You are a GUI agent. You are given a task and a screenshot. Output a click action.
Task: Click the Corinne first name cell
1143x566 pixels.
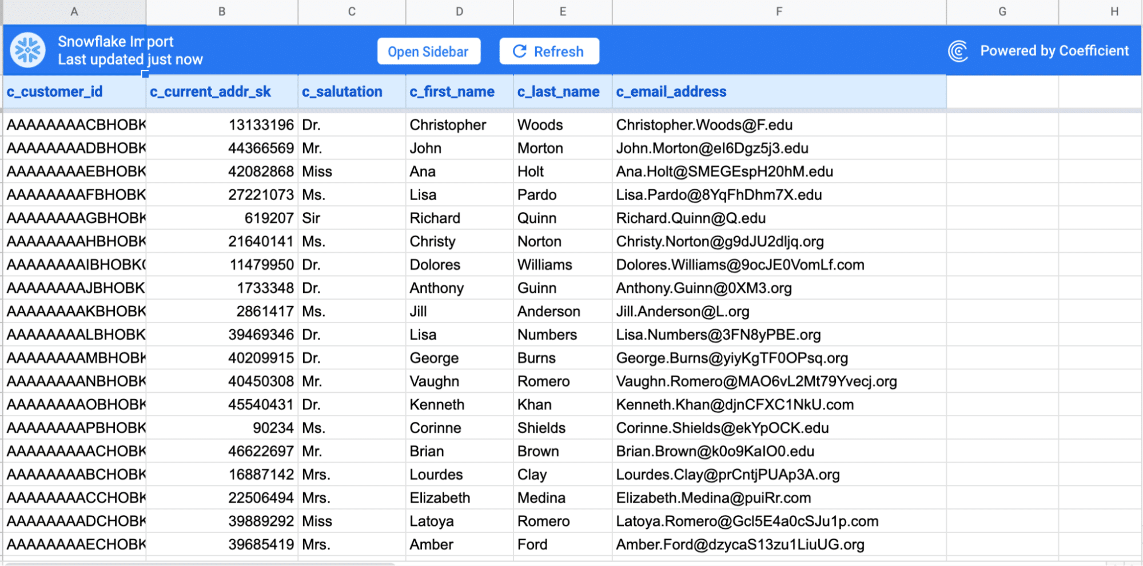click(460, 428)
